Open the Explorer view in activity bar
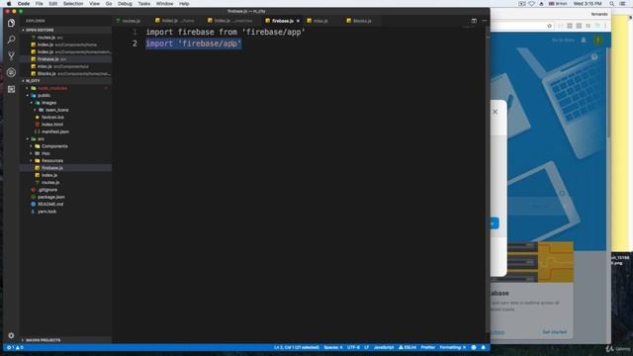 point(11,23)
